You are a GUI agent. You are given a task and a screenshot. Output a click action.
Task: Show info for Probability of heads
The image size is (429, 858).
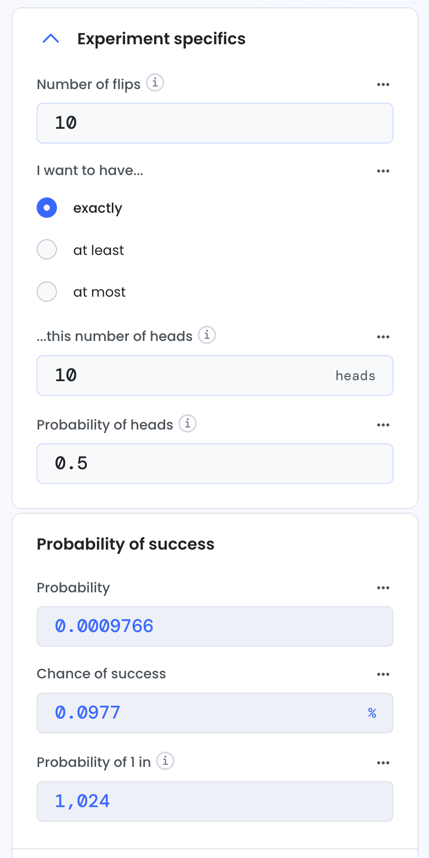tap(188, 423)
